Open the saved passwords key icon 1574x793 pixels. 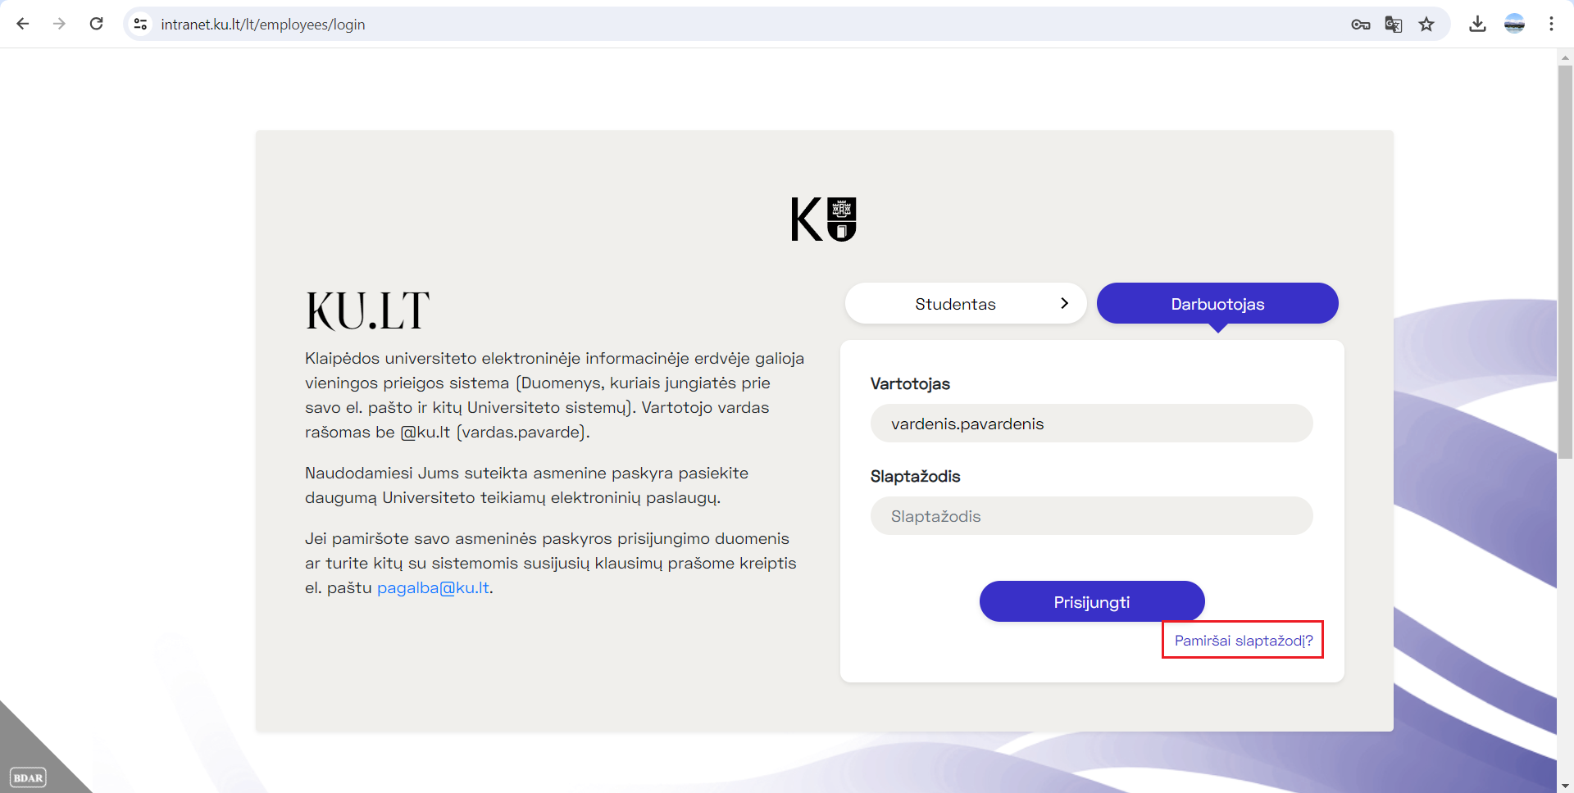click(1360, 25)
